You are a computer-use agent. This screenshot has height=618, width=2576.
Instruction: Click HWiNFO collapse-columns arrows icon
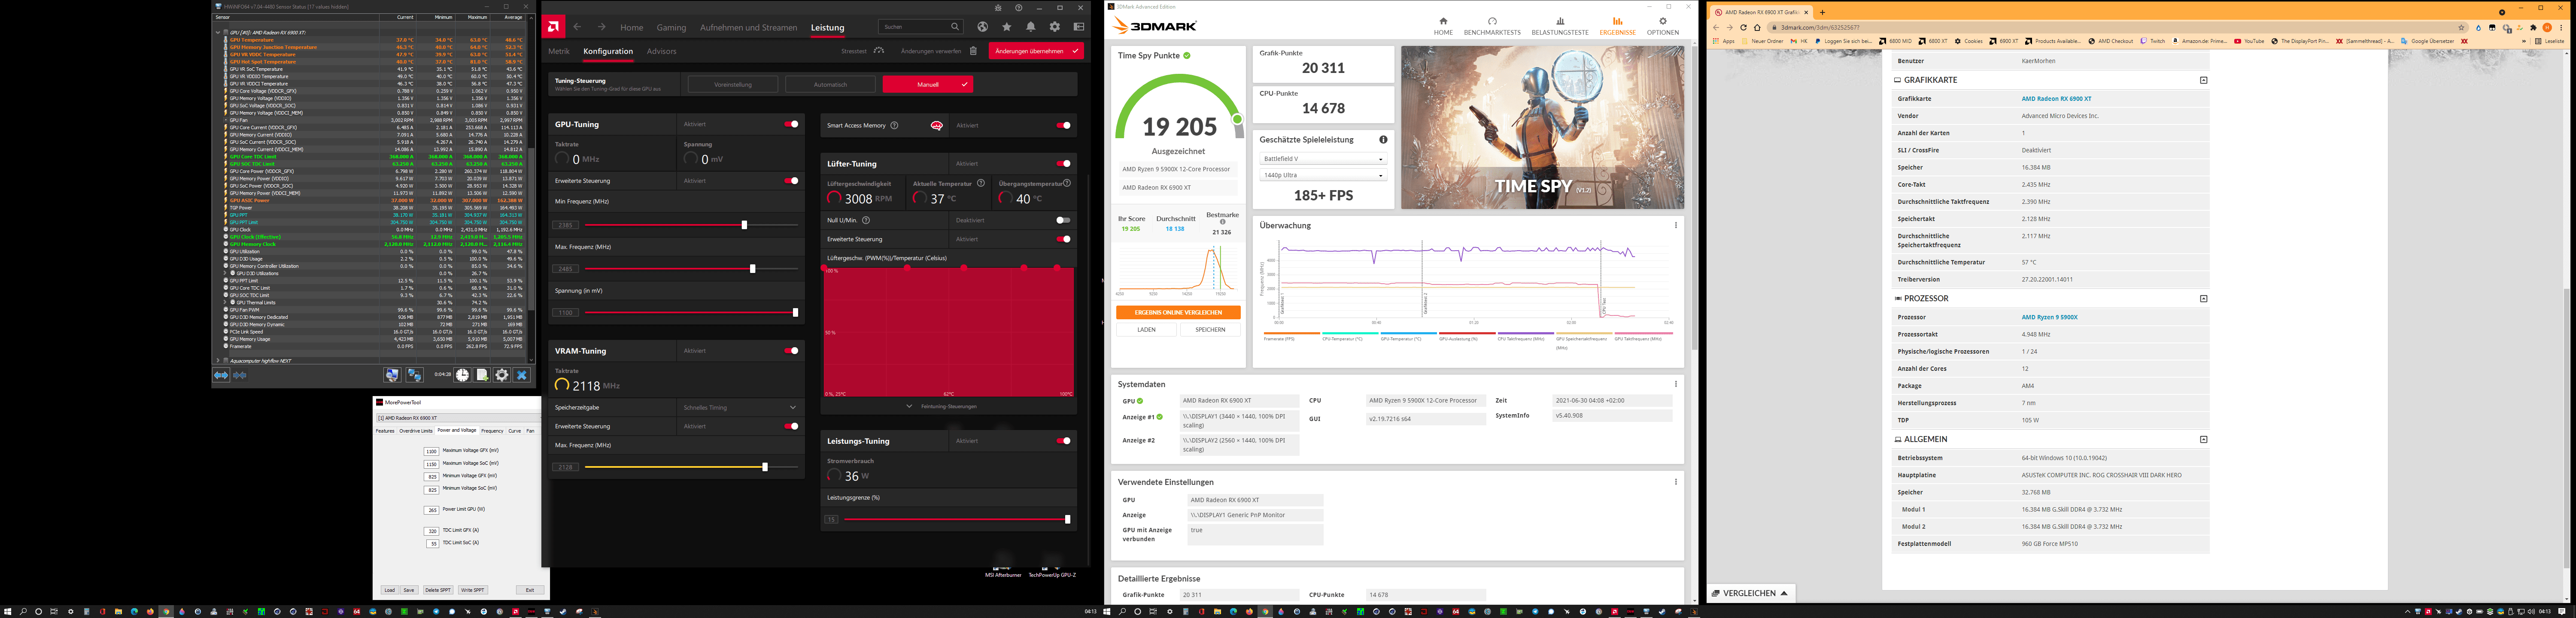tap(240, 375)
